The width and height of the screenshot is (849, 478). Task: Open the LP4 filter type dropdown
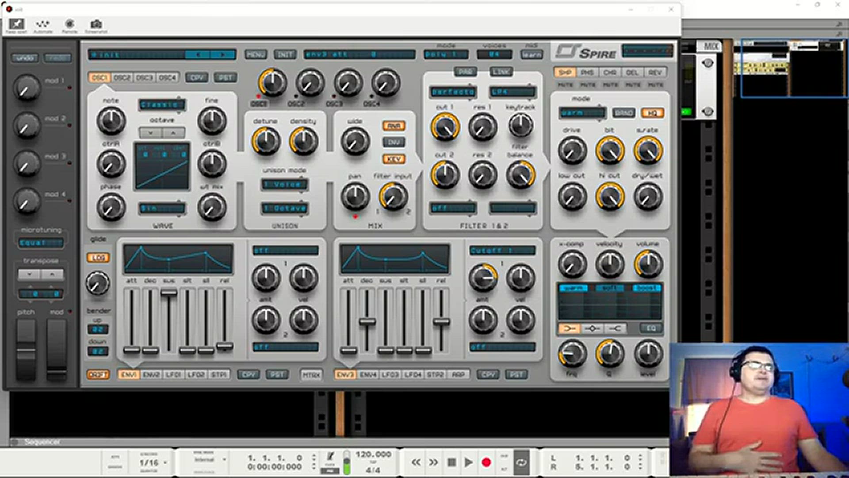tap(512, 92)
